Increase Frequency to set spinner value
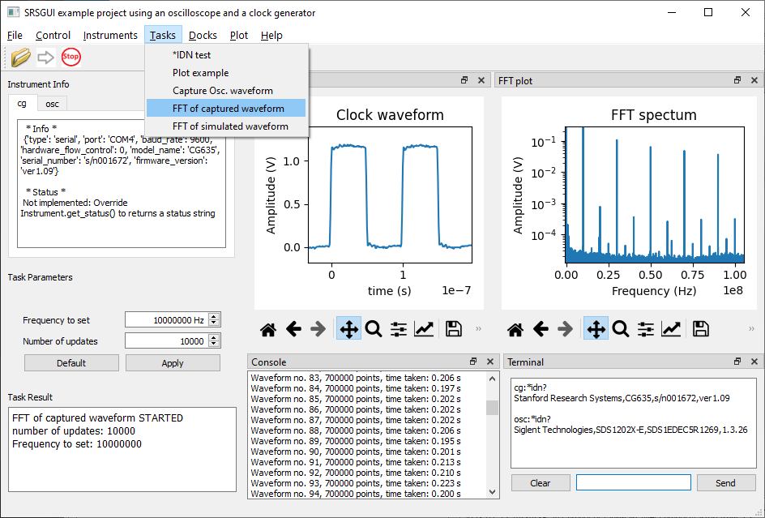 (x=214, y=317)
